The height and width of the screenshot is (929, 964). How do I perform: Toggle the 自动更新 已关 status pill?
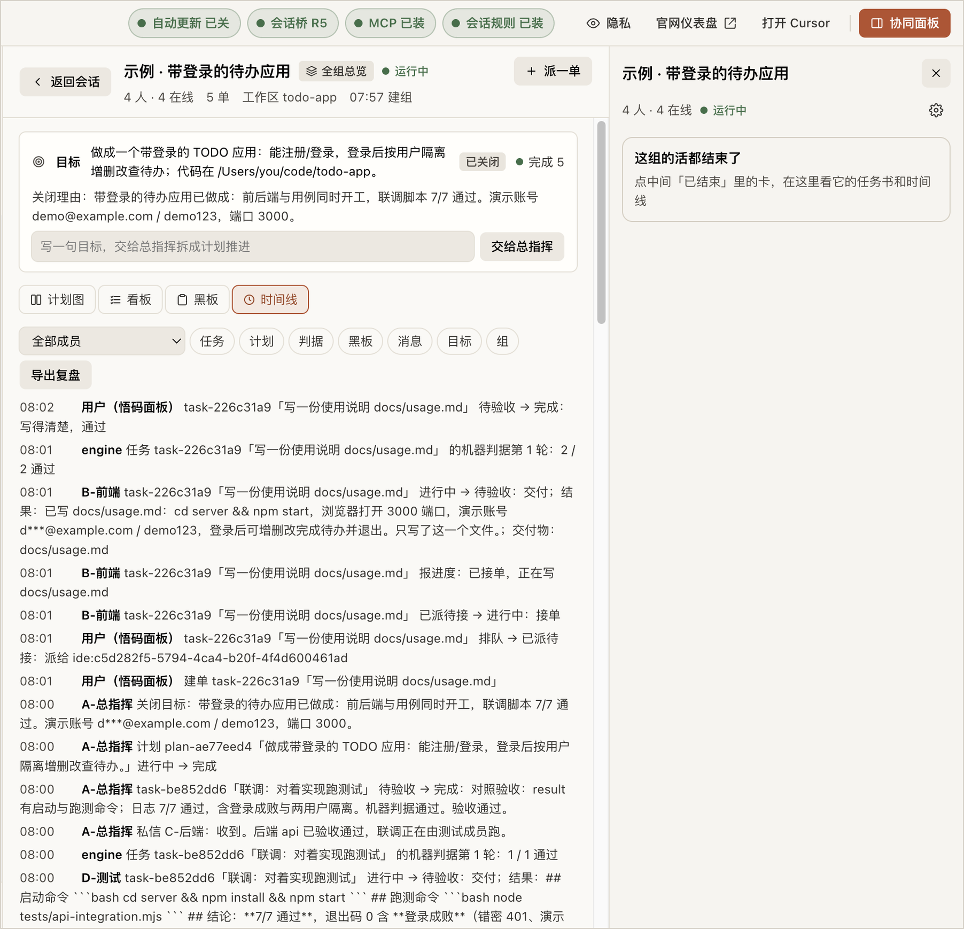[x=184, y=23]
